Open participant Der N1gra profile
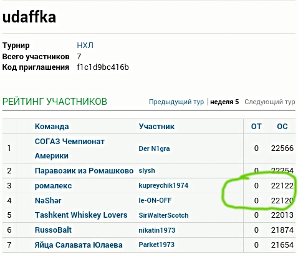298x257 pixels. [154, 148]
